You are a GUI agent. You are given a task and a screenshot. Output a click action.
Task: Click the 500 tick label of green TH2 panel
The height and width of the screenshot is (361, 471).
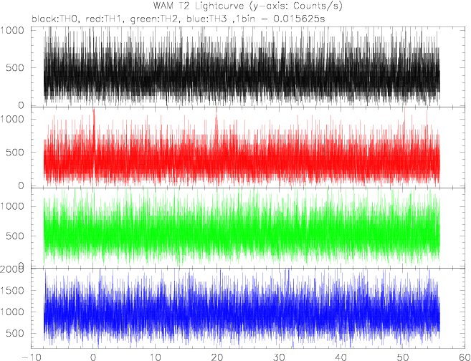(15, 236)
